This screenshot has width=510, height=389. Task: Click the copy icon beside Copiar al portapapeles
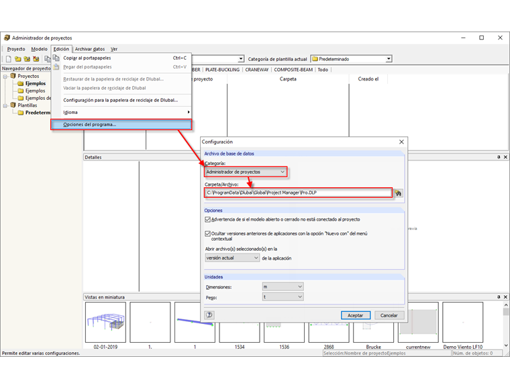[x=56, y=58]
